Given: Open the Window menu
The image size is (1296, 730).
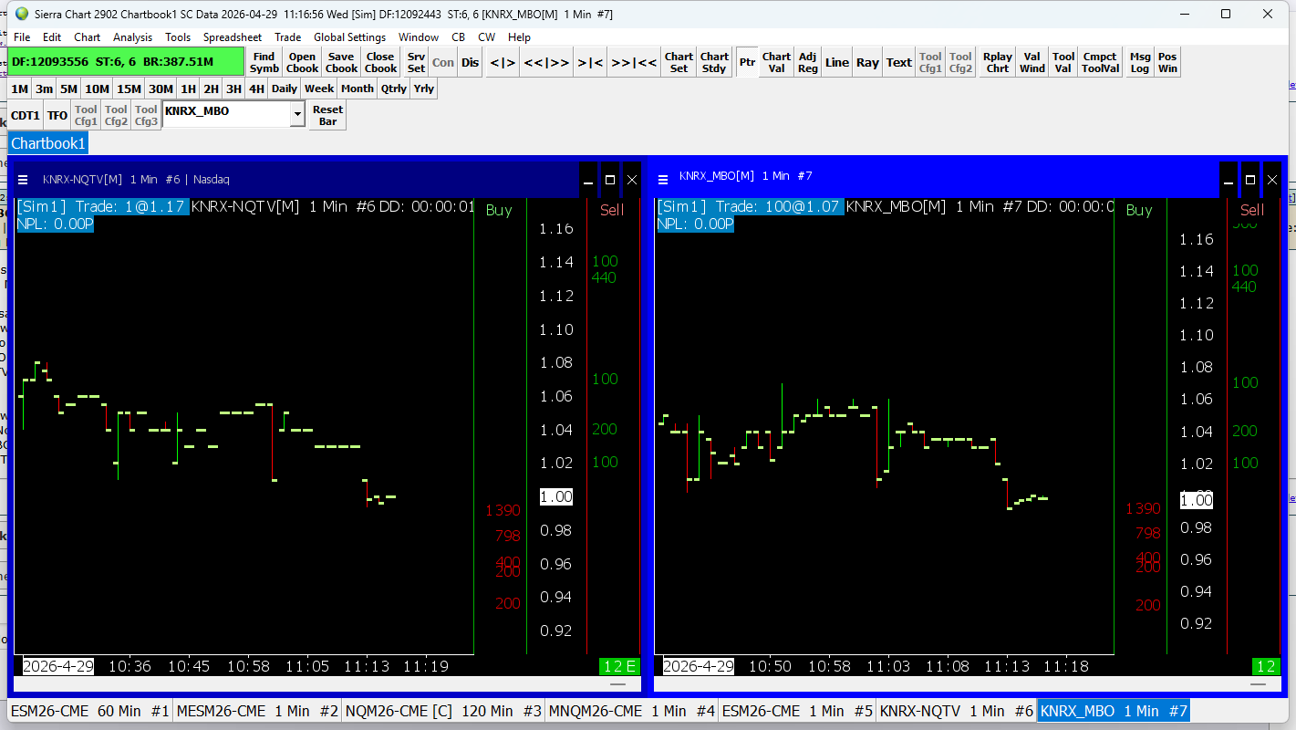Looking at the screenshot, I should click(419, 37).
